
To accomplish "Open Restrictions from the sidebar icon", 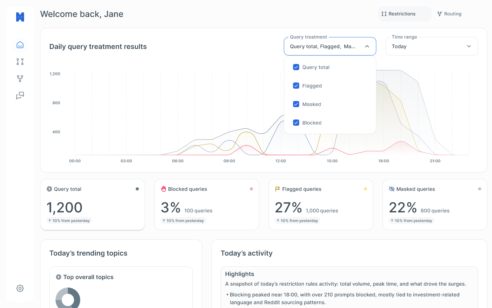I will click(x=20, y=61).
